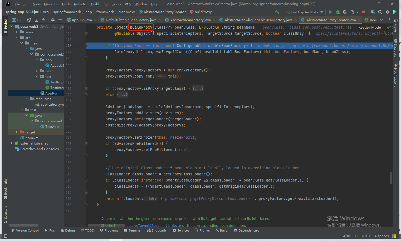Expand folded block on line 483

pos(198,88)
